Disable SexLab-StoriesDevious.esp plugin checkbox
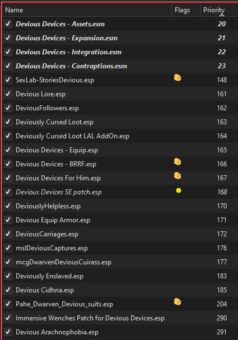238x340 pixels. pos(8,80)
